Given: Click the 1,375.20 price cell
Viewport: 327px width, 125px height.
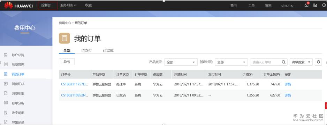Looking at the screenshot, I should click(253, 84).
